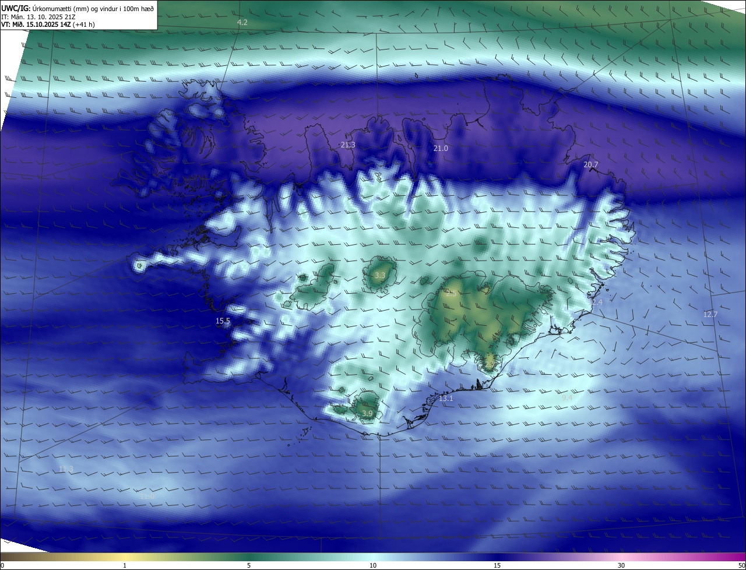Click the 10 tick on the colour scale
746x570 pixels.
373,565
